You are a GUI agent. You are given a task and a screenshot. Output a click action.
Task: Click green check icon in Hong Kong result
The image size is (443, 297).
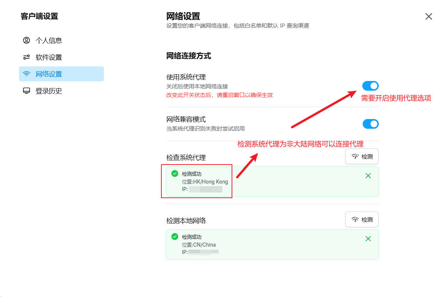pos(174,173)
